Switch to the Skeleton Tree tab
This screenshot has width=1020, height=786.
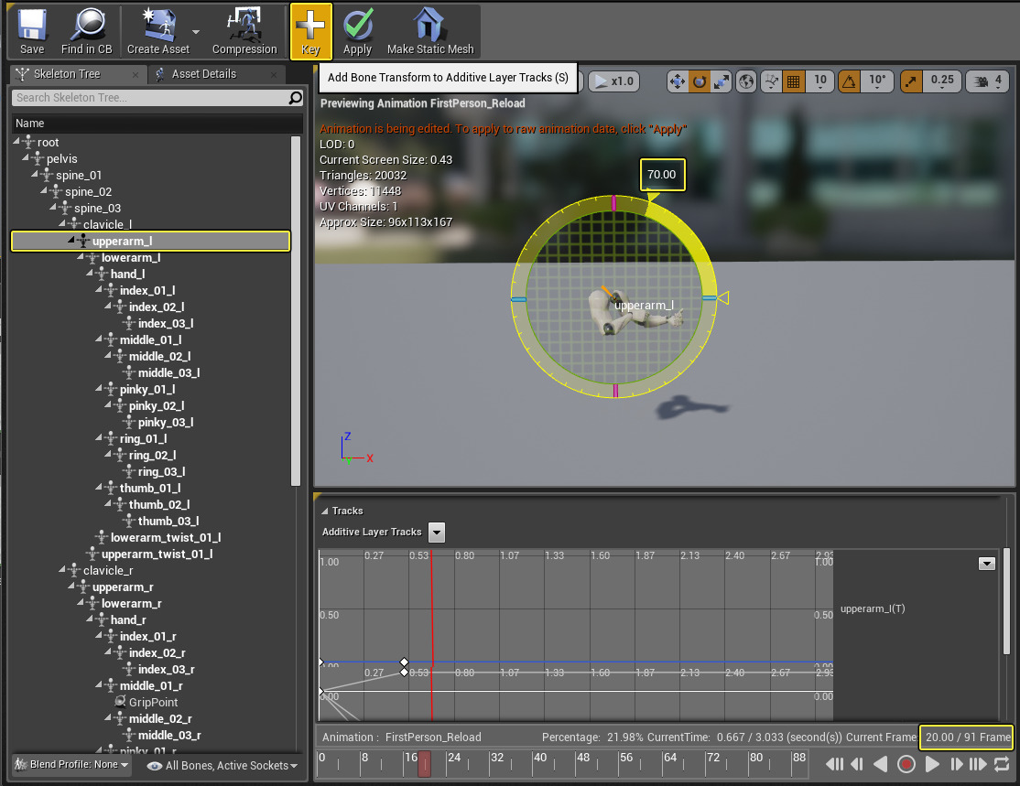click(67, 74)
